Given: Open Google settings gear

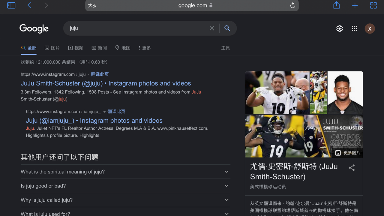Looking at the screenshot, I should pyautogui.click(x=340, y=28).
